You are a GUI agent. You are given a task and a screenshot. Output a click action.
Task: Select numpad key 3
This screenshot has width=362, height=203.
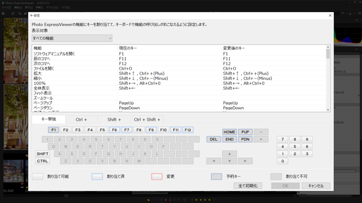coord(307,154)
